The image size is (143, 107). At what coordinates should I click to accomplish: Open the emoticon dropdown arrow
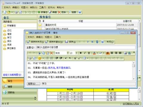coord(43,58)
